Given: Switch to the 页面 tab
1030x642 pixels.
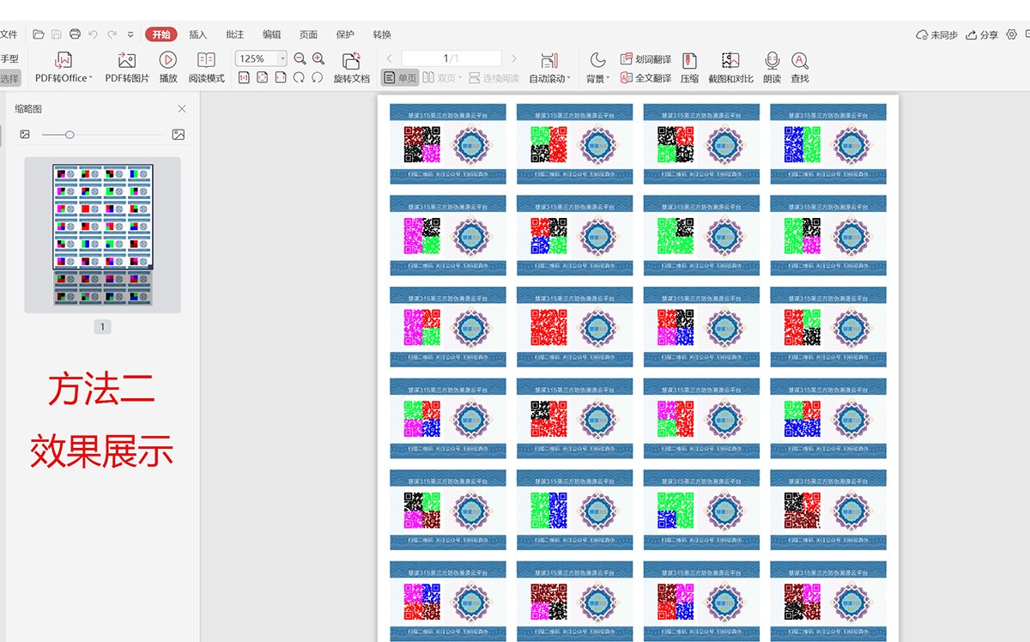Looking at the screenshot, I should pos(309,34).
